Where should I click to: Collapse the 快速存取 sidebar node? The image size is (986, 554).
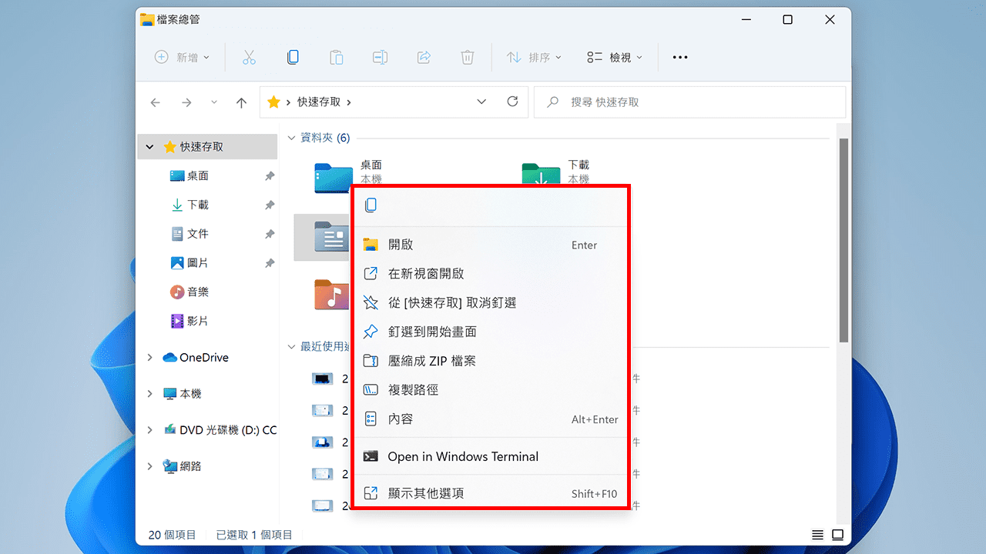tap(149, 147)
